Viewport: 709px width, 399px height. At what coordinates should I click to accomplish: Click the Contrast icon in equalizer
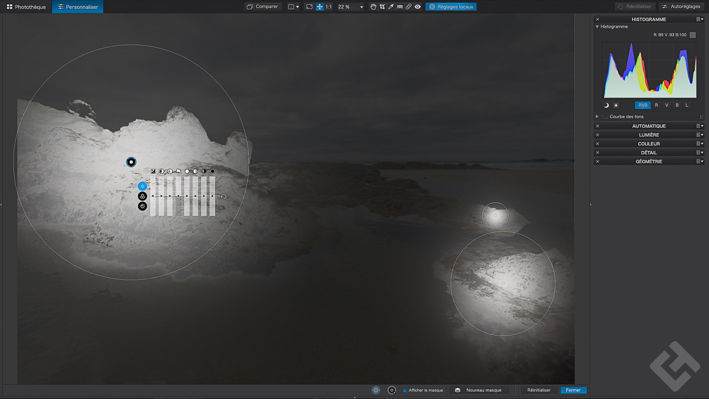tap(161, 171)
